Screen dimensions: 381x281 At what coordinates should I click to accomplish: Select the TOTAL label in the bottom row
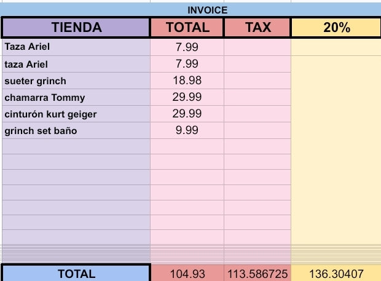(x=76, y=274)
